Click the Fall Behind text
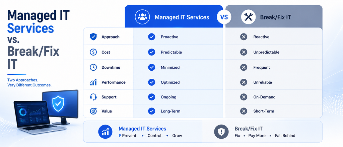343x147 pixels. click(x=285, y=136)
